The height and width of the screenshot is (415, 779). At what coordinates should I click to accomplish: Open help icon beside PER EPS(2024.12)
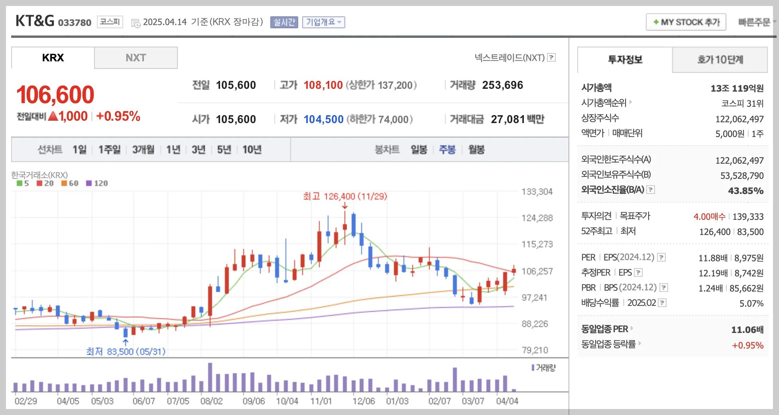tap(661, 257)
